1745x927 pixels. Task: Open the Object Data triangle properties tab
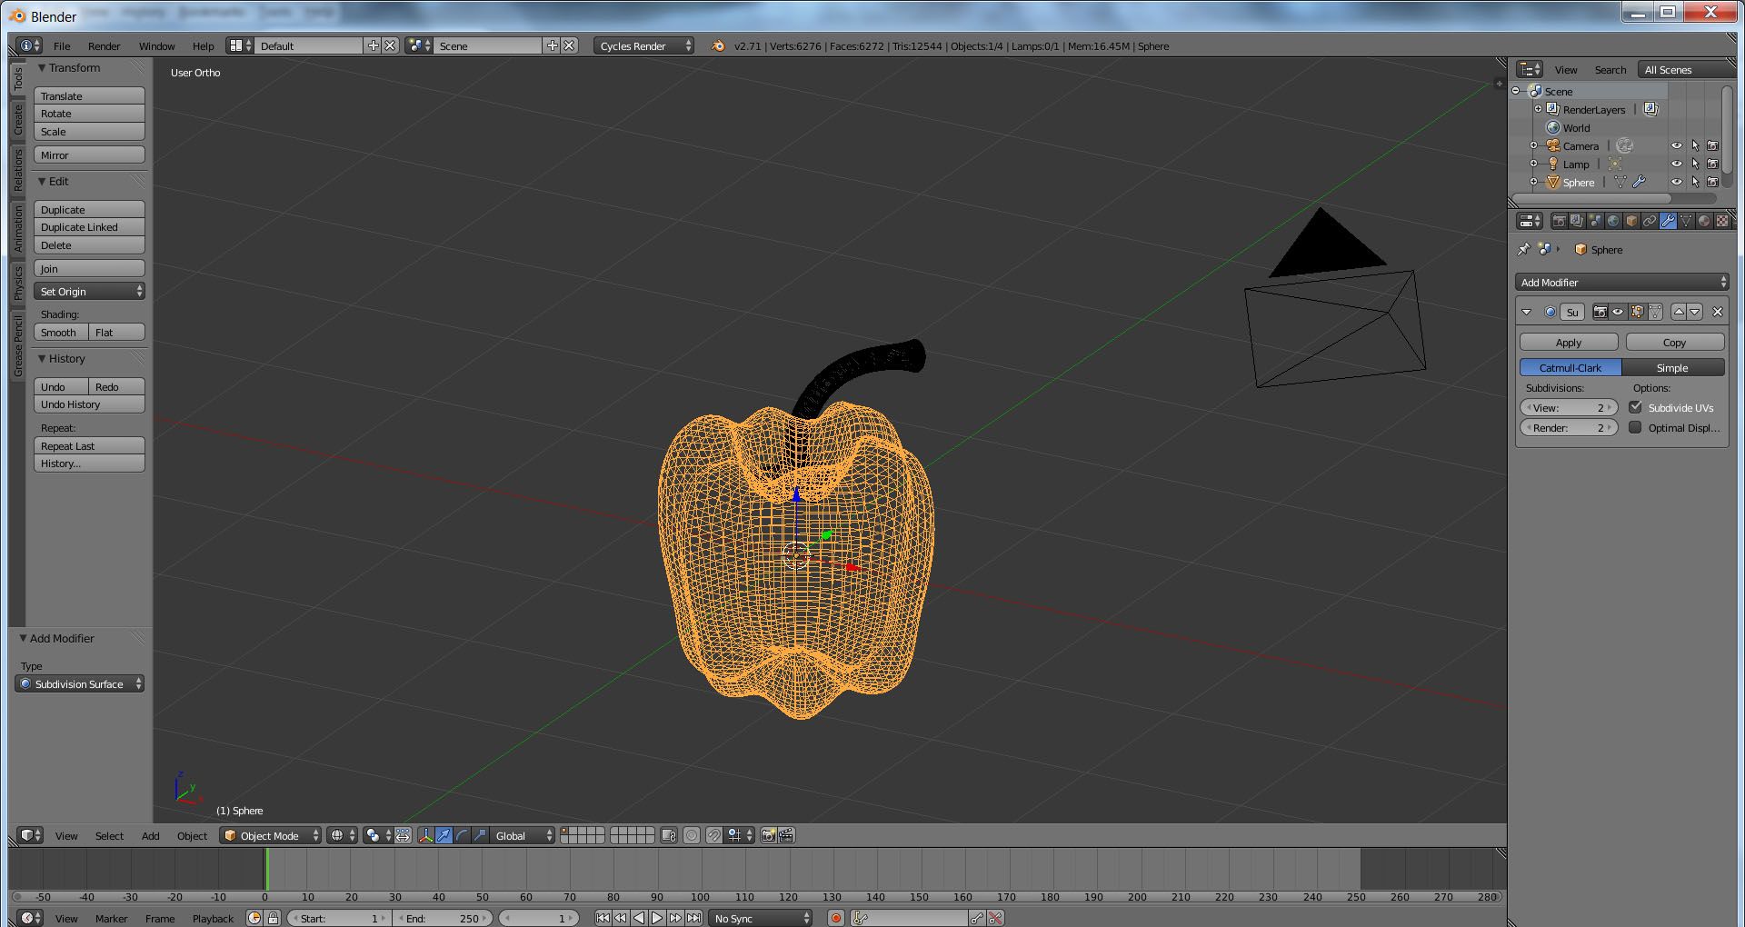[1686, 221]
